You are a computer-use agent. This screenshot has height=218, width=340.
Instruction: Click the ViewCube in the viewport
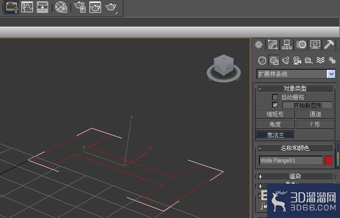[223, 64]
